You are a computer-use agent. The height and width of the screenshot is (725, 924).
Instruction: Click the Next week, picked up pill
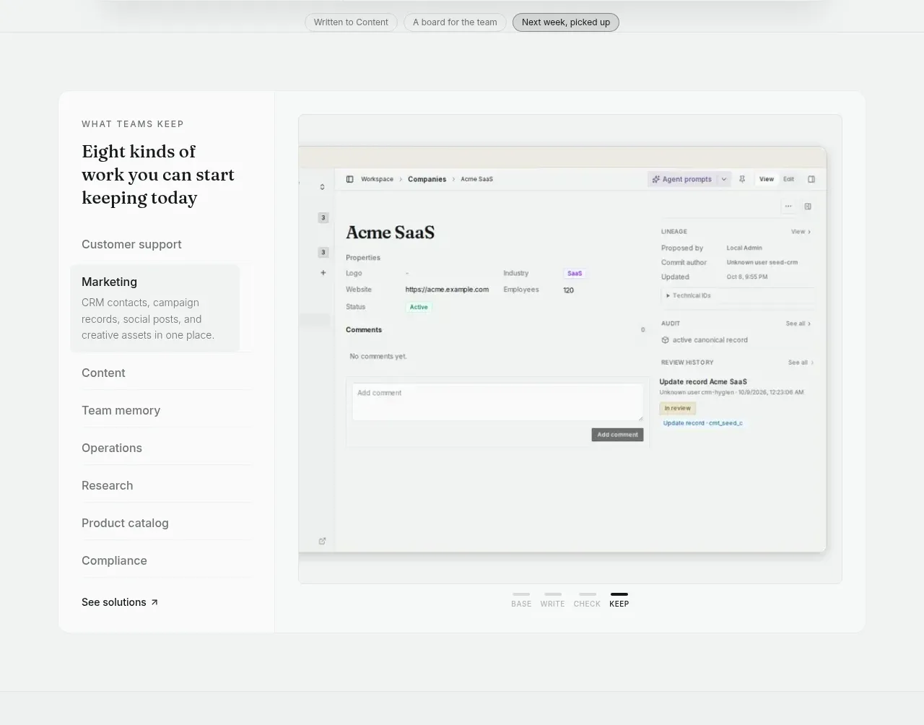(566, 22)
